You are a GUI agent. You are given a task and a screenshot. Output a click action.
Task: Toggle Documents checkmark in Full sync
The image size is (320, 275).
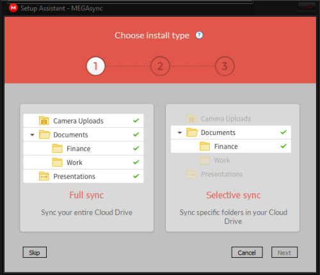coord(136,134)
